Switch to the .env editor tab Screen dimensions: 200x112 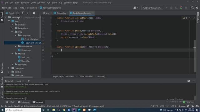coord(47,13)
